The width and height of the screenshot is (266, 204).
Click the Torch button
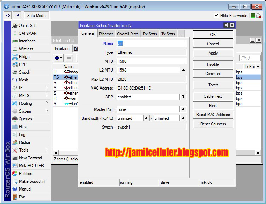point(213,85)
